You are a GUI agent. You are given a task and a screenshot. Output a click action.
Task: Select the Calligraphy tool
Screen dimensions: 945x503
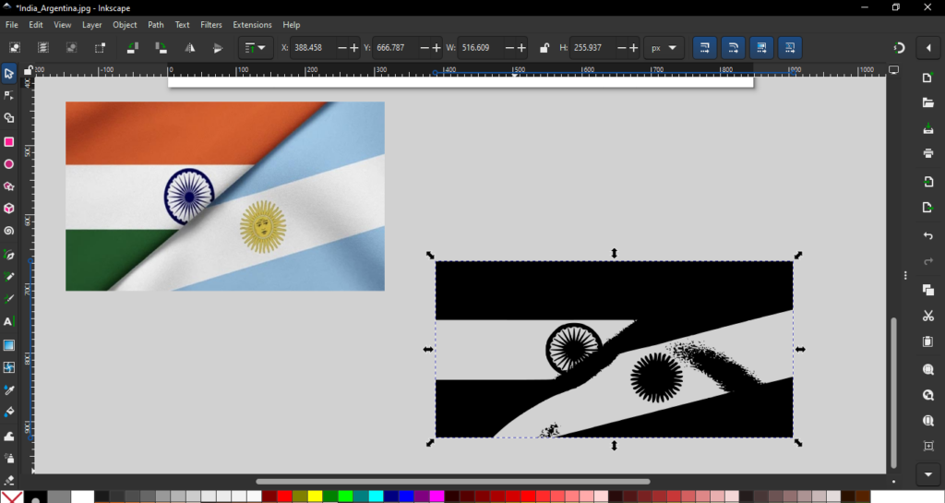9,299
